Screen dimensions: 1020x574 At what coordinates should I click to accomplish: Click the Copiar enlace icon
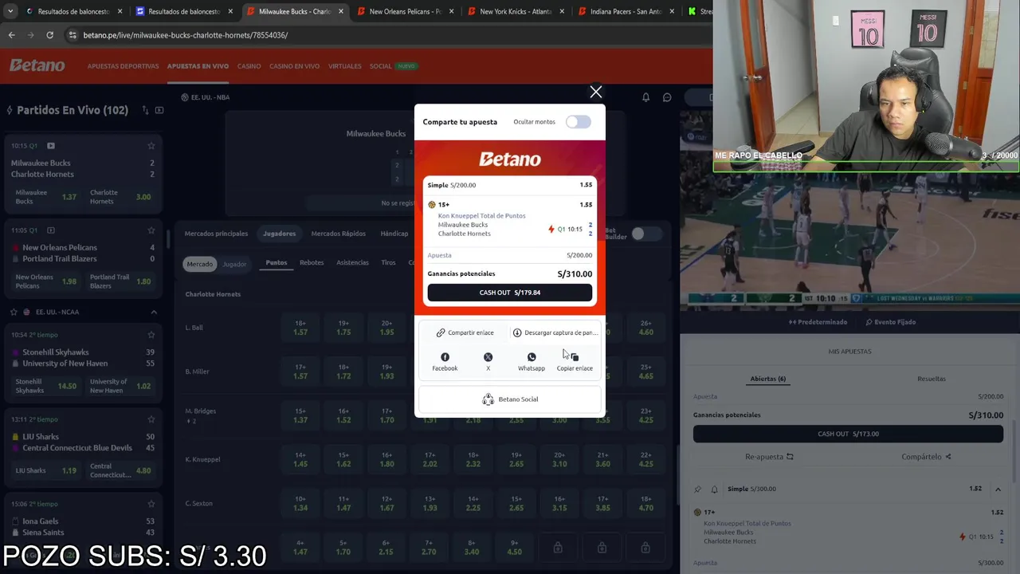(x=575, y=362)
